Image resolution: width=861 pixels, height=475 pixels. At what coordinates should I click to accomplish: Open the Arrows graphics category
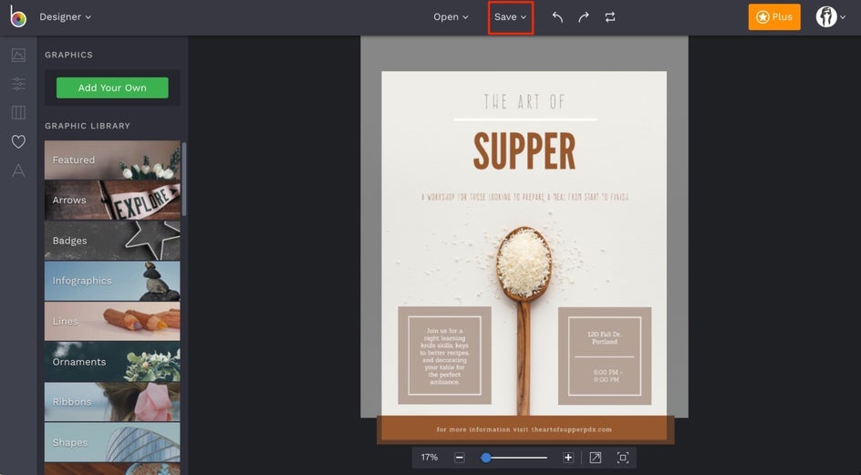point(112,201)
